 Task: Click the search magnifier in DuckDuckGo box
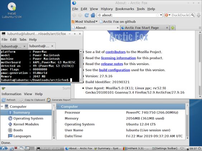pyautogui.click(x=193, y=15)
